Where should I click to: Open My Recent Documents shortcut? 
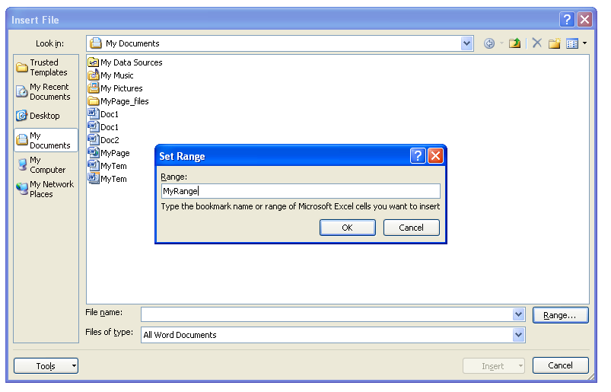tap(46, 91)
